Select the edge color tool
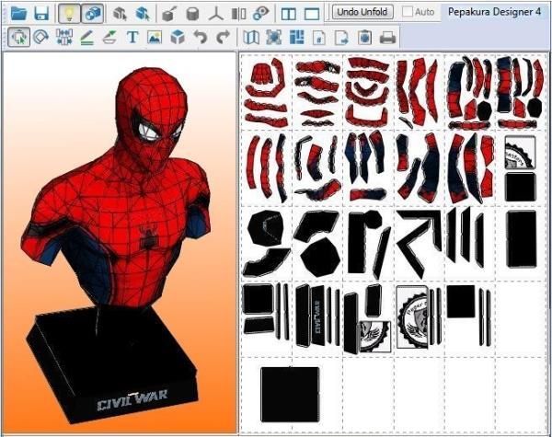The height and width of the screenshot is (437, 552). (x=109, y=37)
